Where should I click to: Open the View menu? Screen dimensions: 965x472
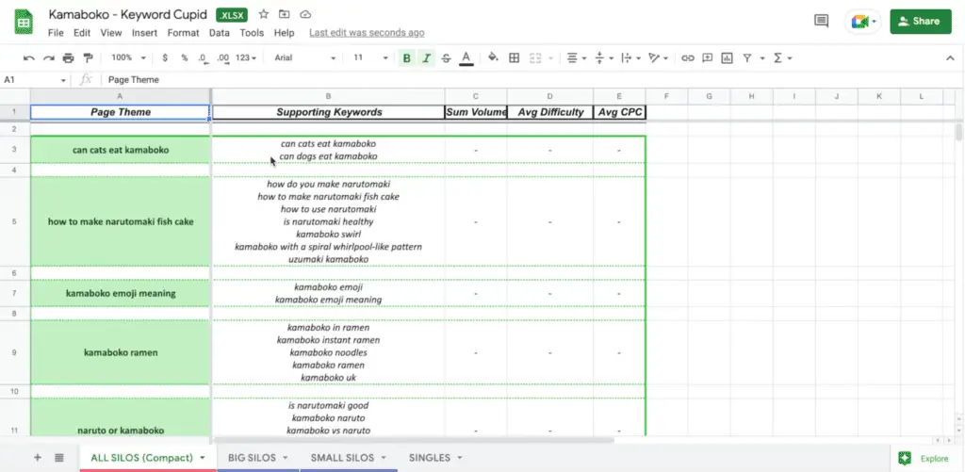[x=111, y=33]
